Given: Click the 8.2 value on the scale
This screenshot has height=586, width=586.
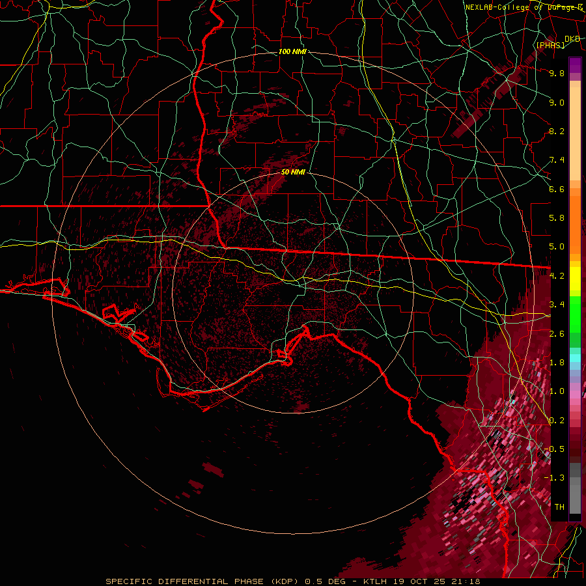Looking at the screenshot, I should [557, 131].
